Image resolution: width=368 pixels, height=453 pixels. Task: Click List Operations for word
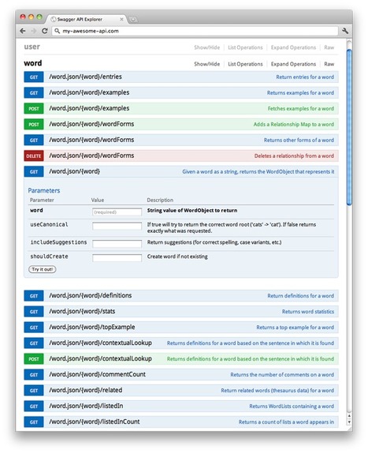[245, 64]
